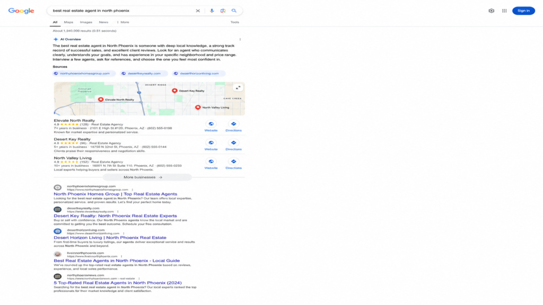Image resolution: width=543 pixels, height=305 pixels.
Task: Open North Phoenix Homes Group result title
Action: click(x=115, y=194)
